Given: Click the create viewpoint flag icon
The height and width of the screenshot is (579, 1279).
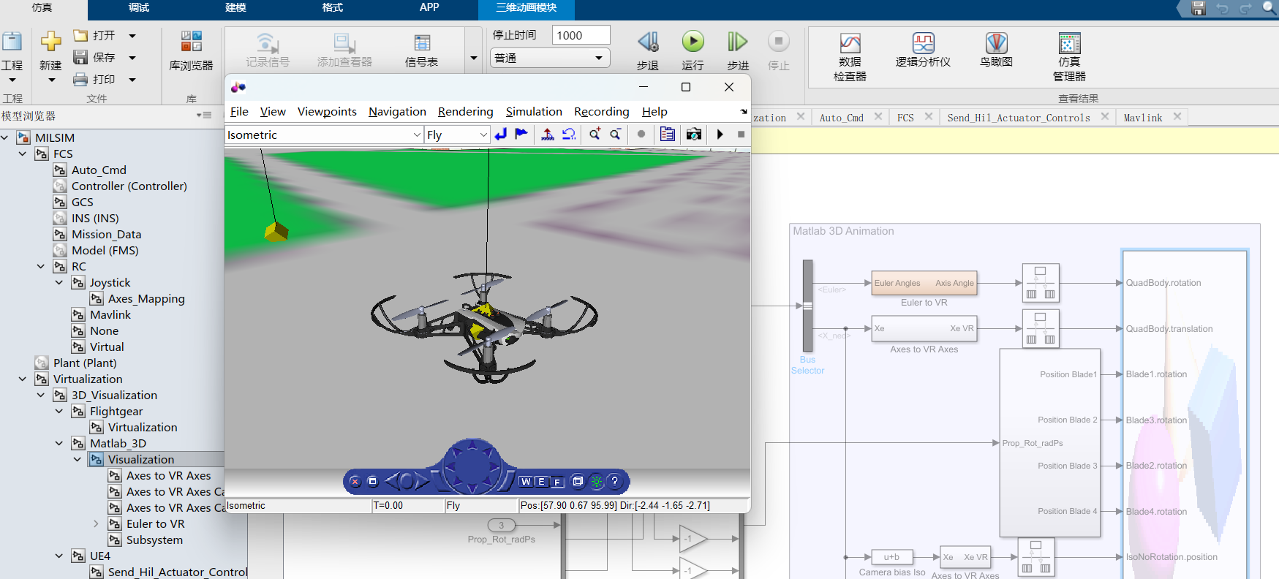Looking at the screenshot, I should pyautogui.click(x=521, y=134).
